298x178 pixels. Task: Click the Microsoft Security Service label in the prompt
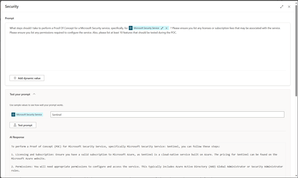point(146,28)
